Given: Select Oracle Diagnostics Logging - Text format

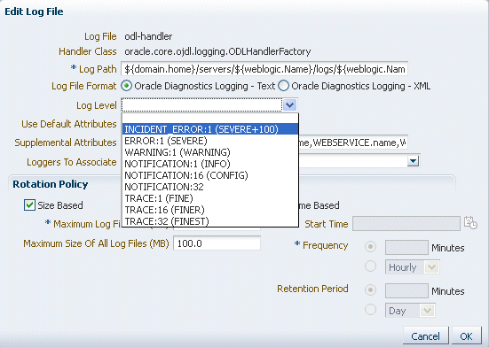Looking at the screenshot, I should click(x=126, y=86).
